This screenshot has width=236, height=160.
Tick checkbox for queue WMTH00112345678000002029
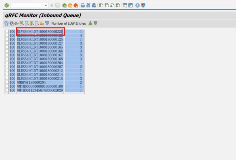pyautogui.click(x=7, y=90)
